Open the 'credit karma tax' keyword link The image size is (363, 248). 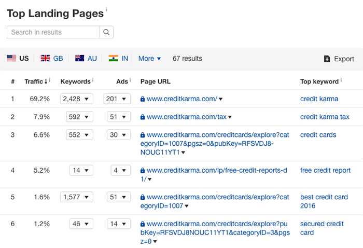325,117
